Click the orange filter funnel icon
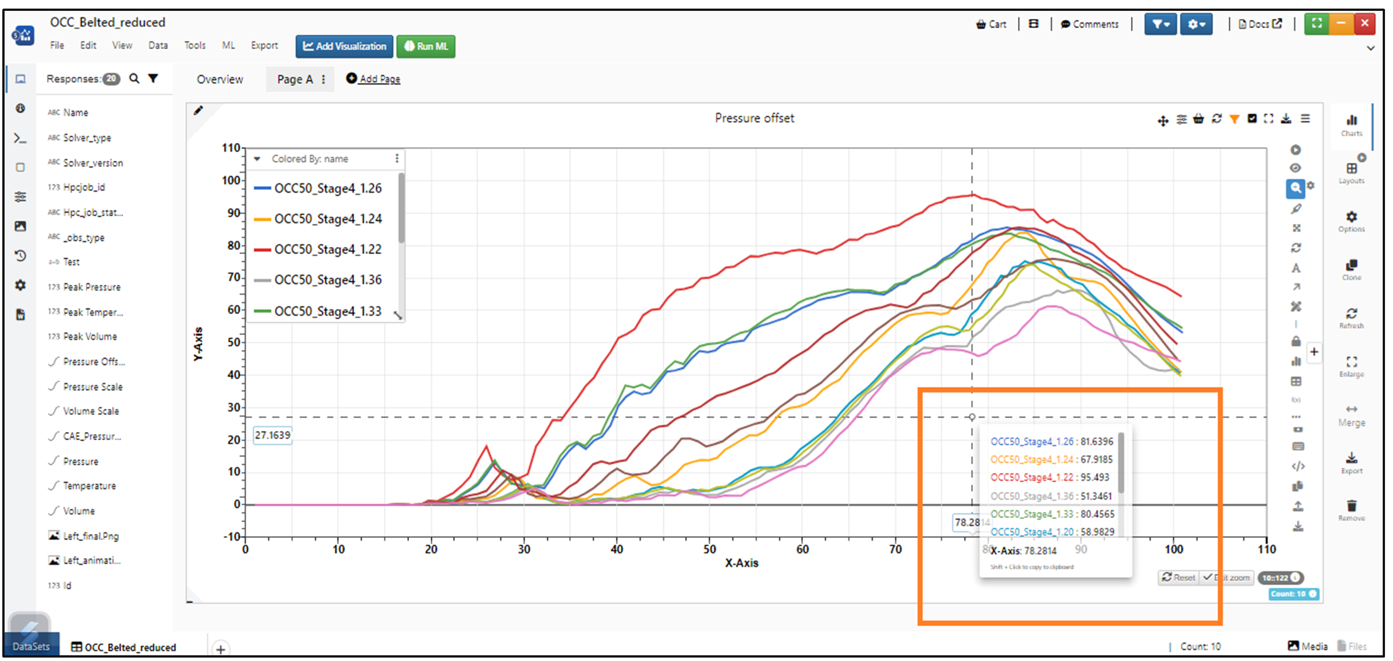 coord(1235,119)
